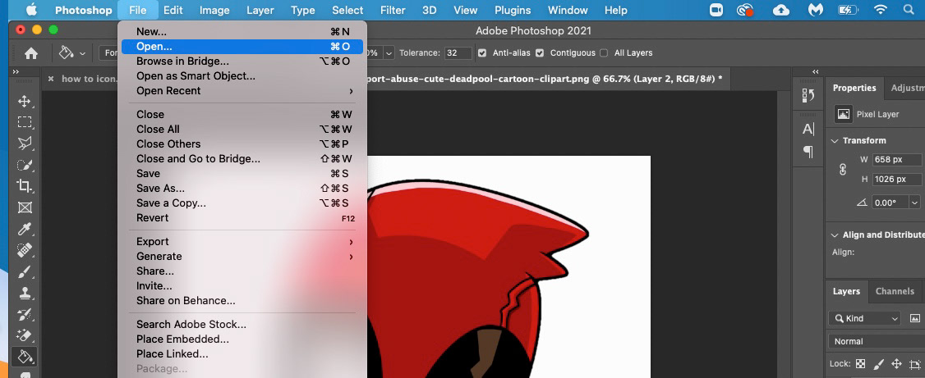Expand the Export submenu
925x378 pixels.
point(242,242)
